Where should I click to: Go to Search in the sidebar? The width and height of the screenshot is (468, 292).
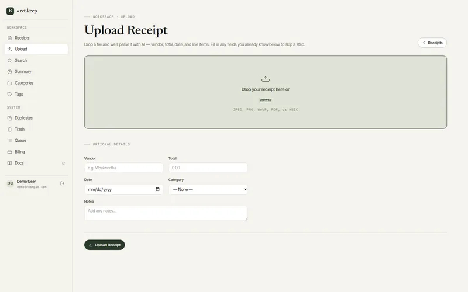pyautogui.click(x=36, y=61)
